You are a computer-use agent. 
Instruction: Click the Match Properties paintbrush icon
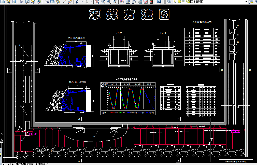pyautogui.click(x=64, y=2)
